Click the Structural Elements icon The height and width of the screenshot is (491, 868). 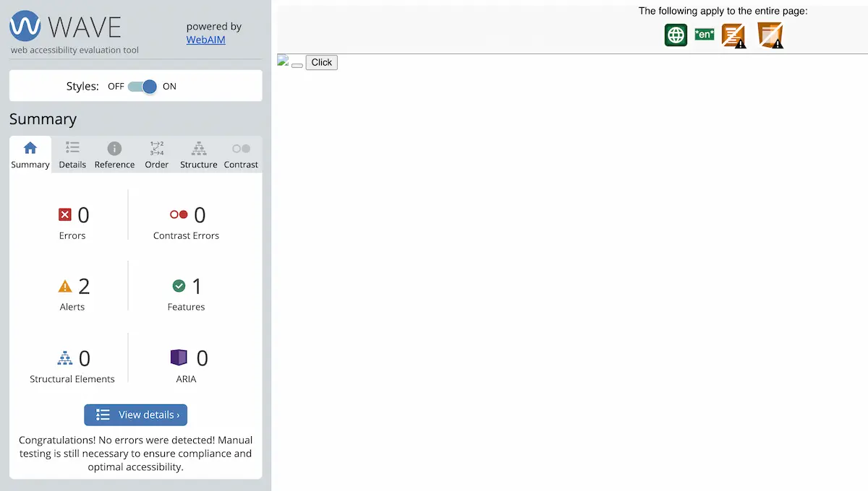click(64, 357)
